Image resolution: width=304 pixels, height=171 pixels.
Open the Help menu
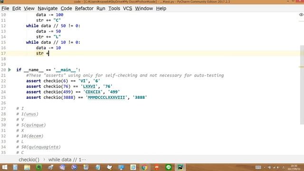coord(161,9)
